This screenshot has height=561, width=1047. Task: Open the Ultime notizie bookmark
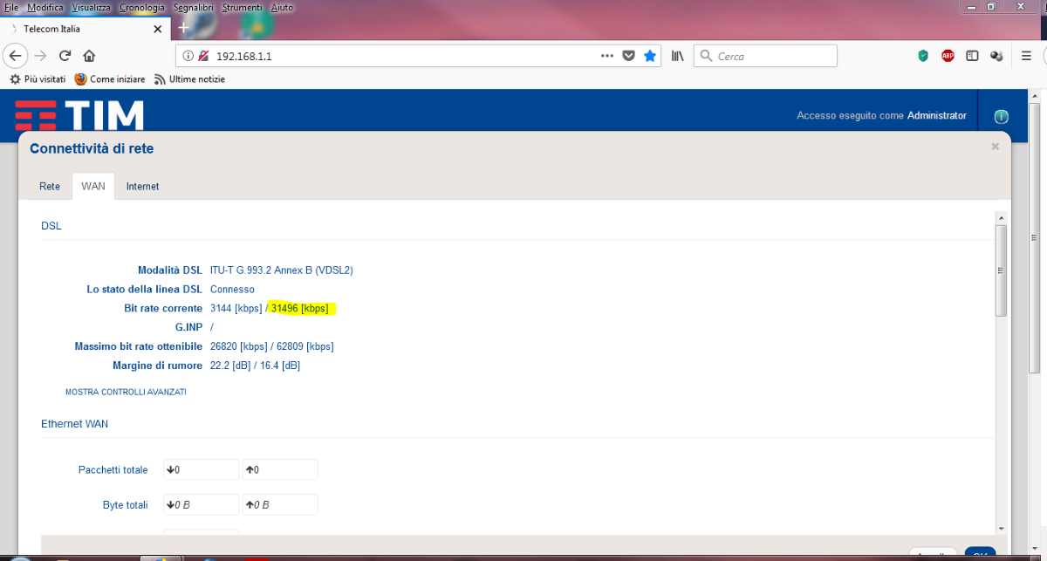(x=189, y=79)
